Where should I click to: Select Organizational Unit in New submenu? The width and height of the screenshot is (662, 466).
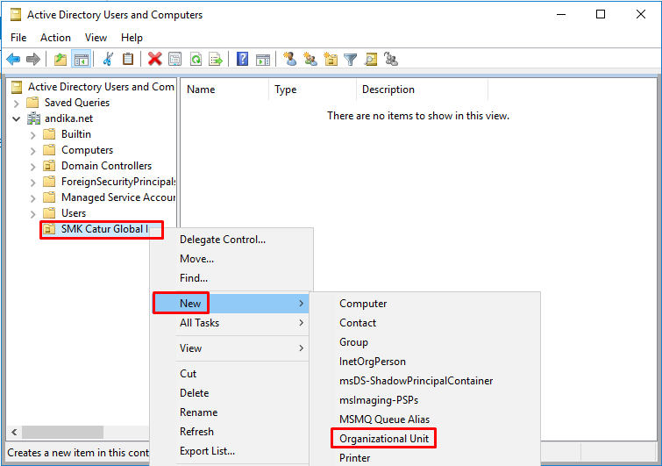coord(424,439)
